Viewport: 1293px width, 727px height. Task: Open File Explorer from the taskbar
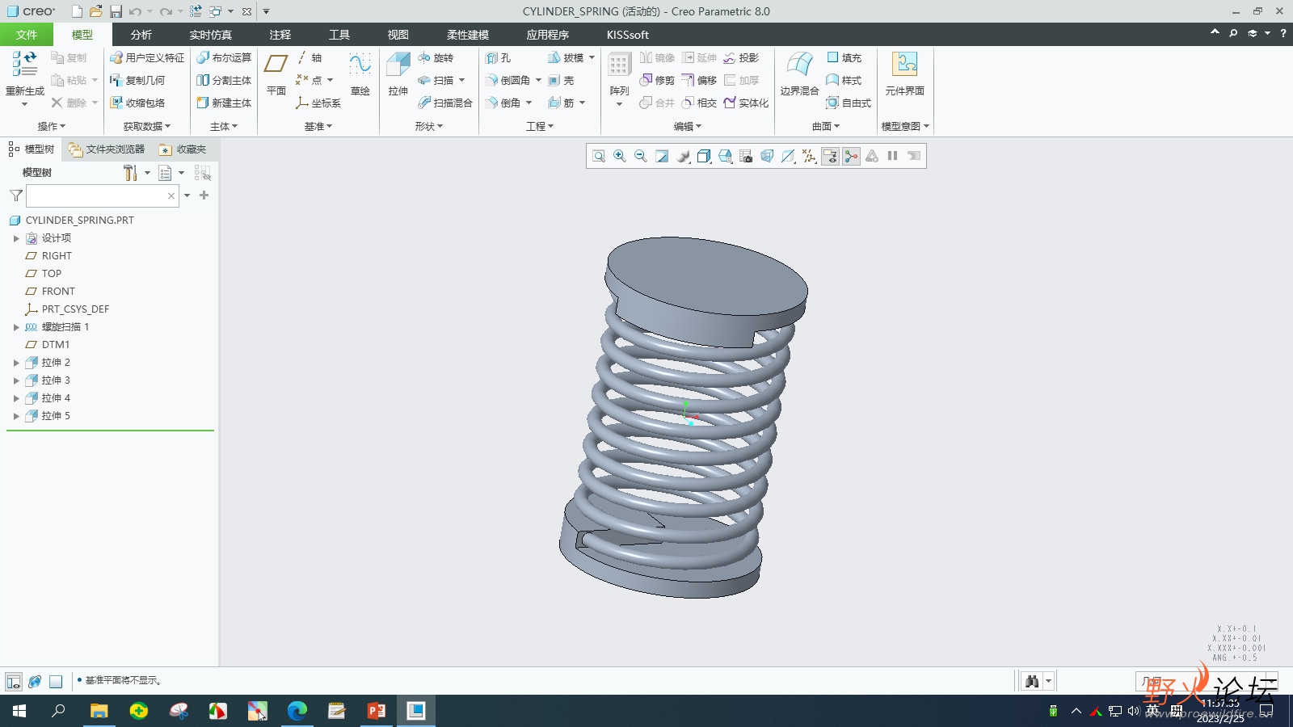99,711
